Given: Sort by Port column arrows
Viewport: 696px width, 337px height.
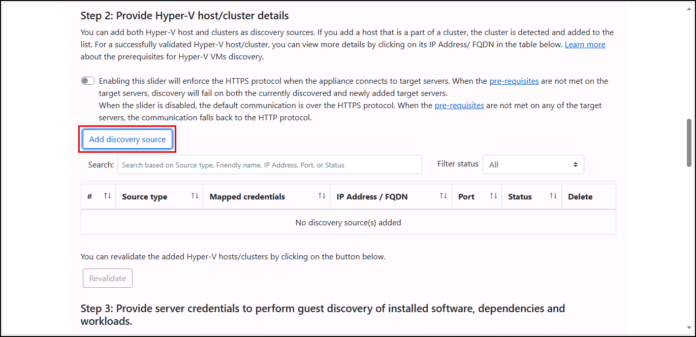Looking at the screenshot, I should pyautogui.click(x=493, y=196).
